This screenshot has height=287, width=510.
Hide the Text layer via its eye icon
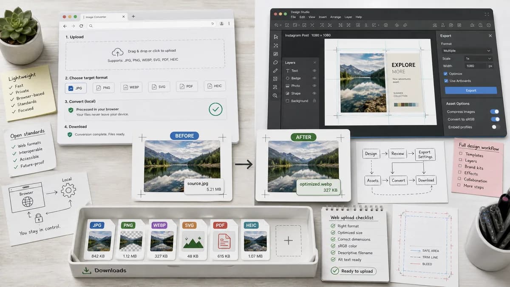coord(314,71)
